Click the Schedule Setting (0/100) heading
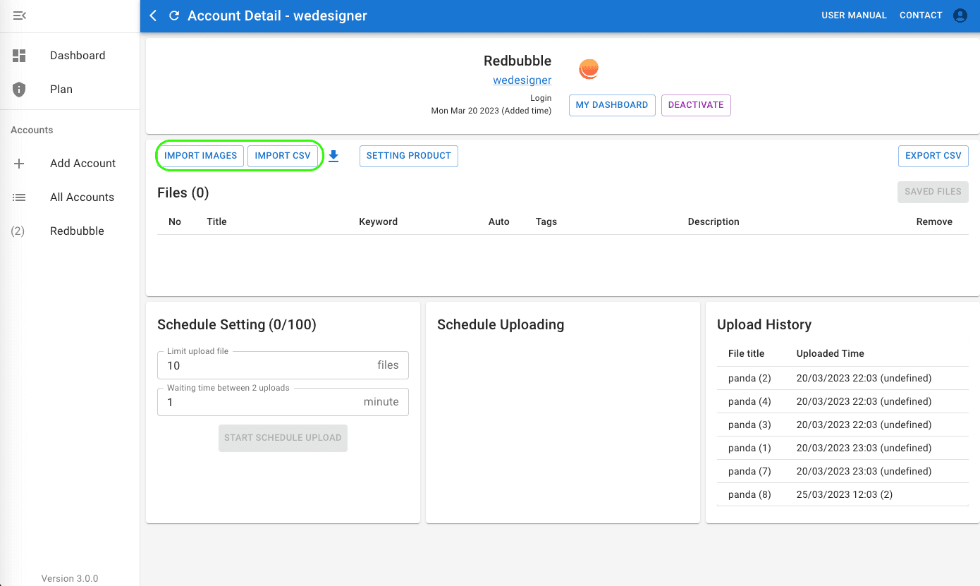This screenshot has height=586, width=980. 237,324
